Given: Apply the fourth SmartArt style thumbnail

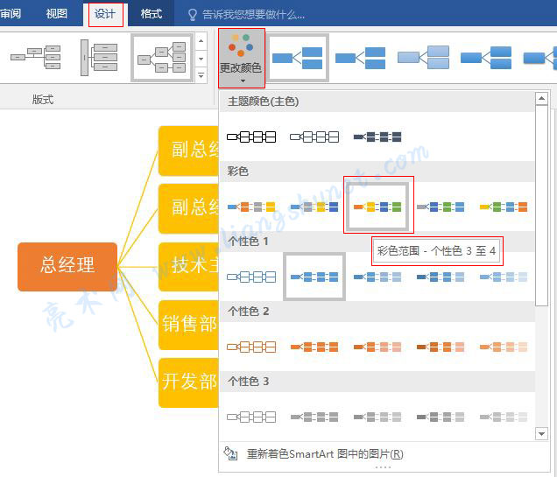Looking at the screenshot, I should coord(486,58).
